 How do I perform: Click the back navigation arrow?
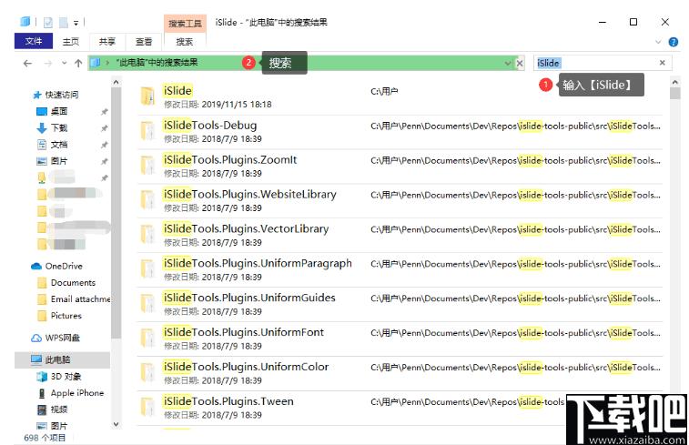(27, 64)
